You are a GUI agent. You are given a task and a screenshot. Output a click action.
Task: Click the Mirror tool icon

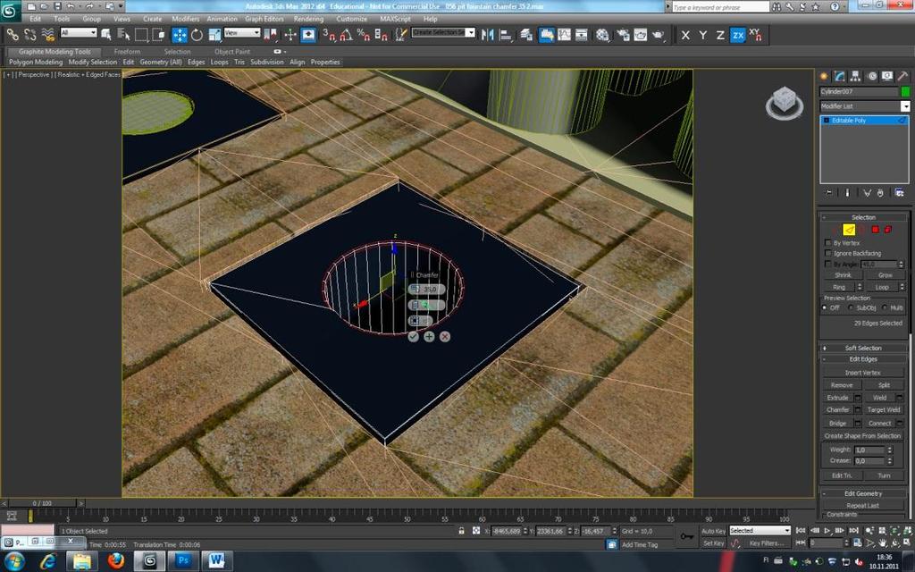pyautogui.click(x=488, y=35)
